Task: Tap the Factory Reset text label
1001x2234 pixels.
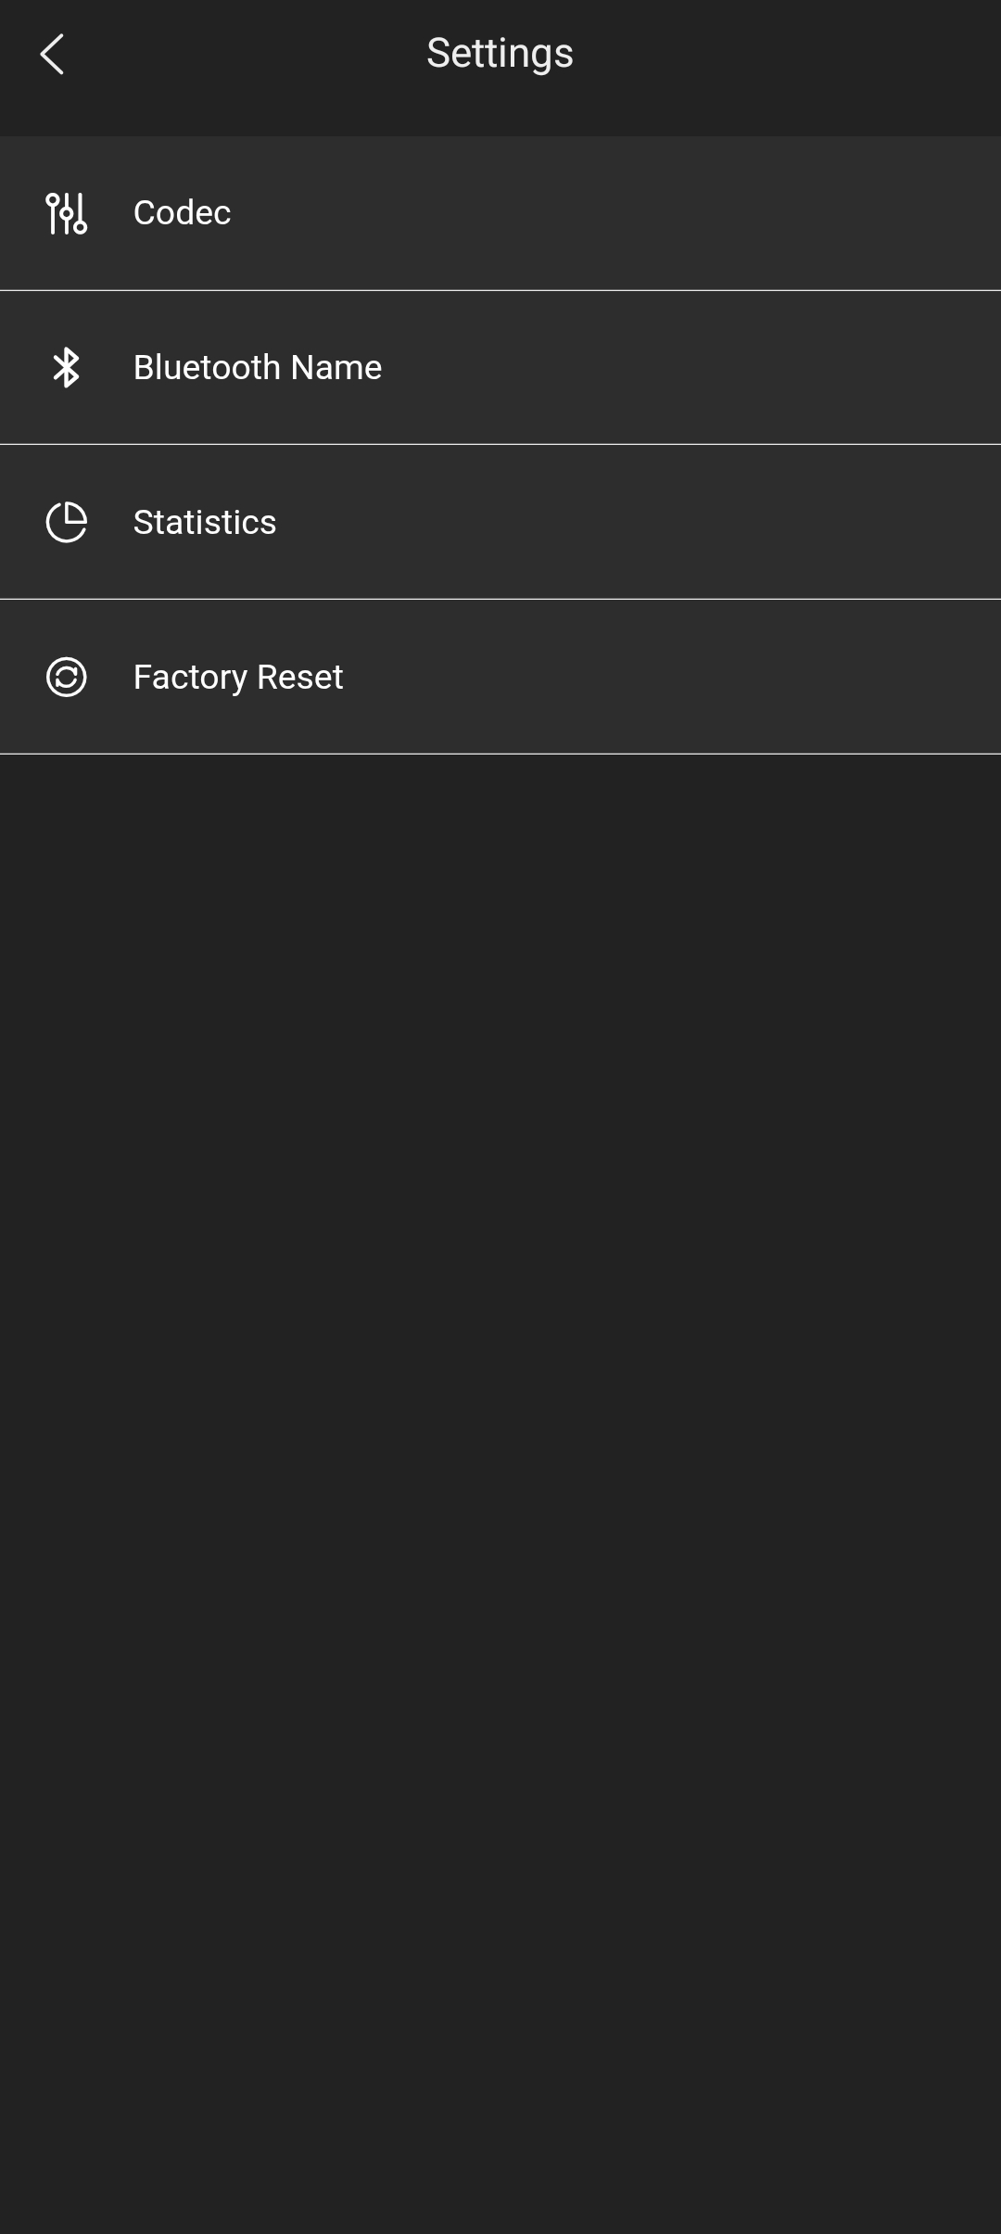Action: coord(238,678)
